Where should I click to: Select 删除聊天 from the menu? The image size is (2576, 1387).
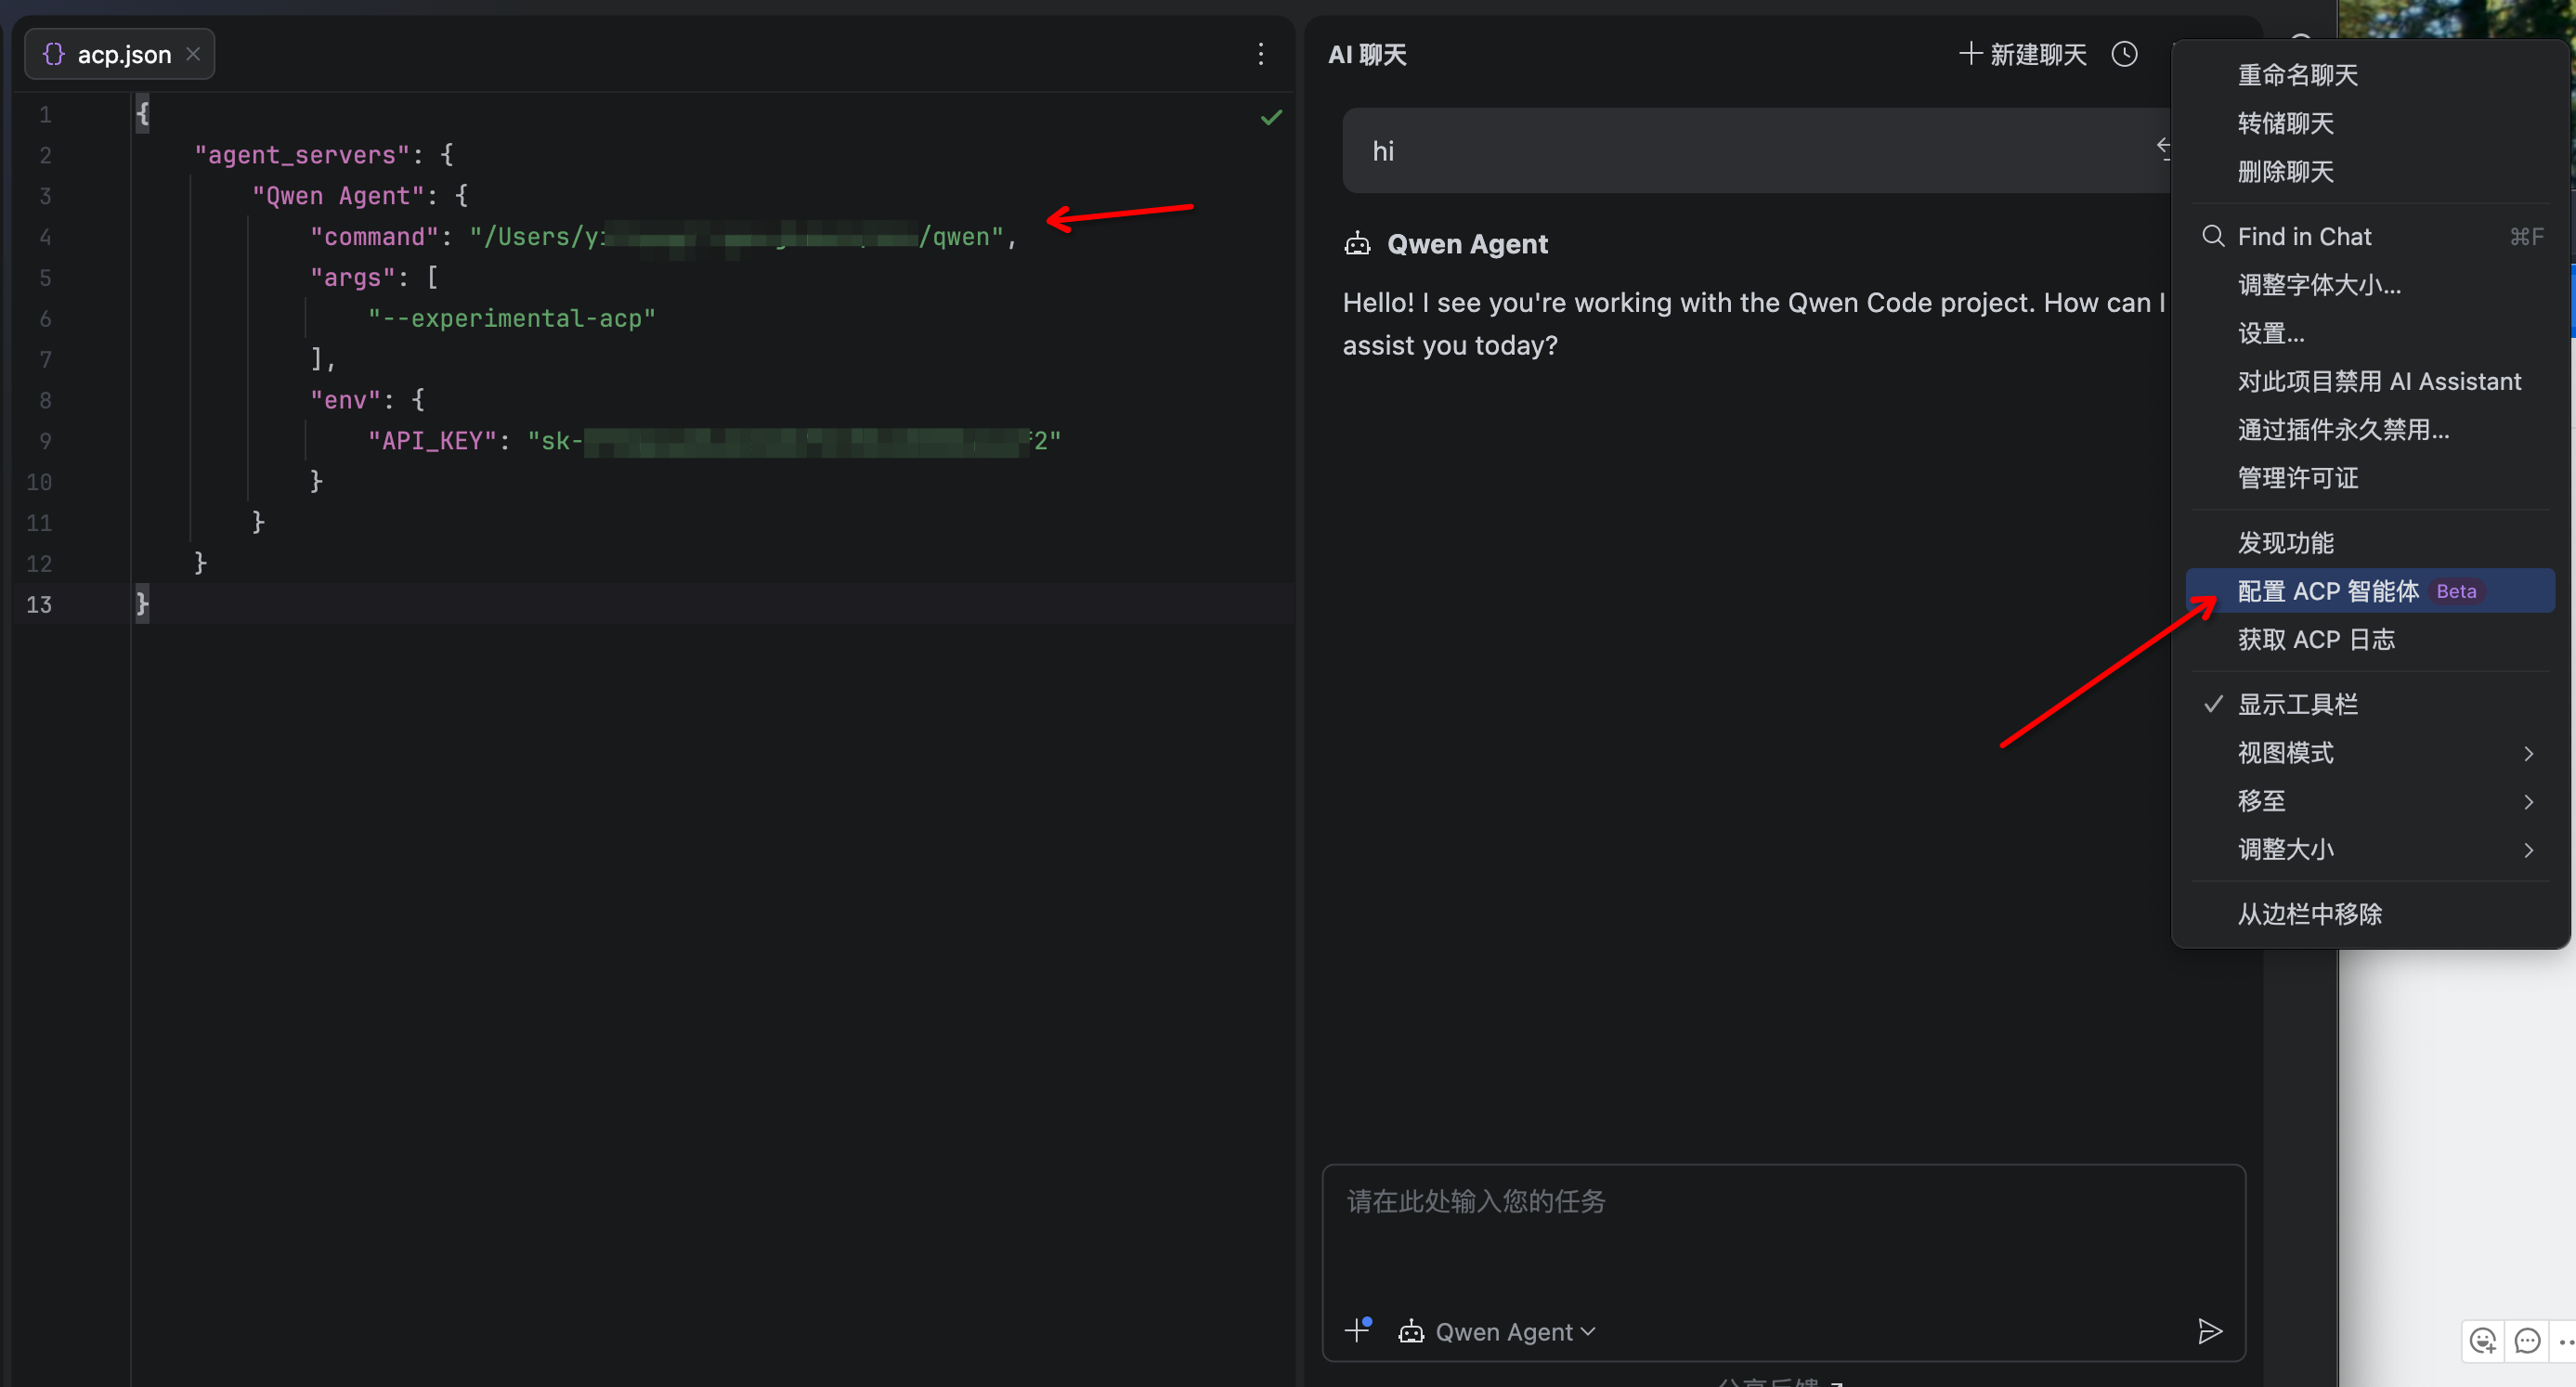[2287, 172]
